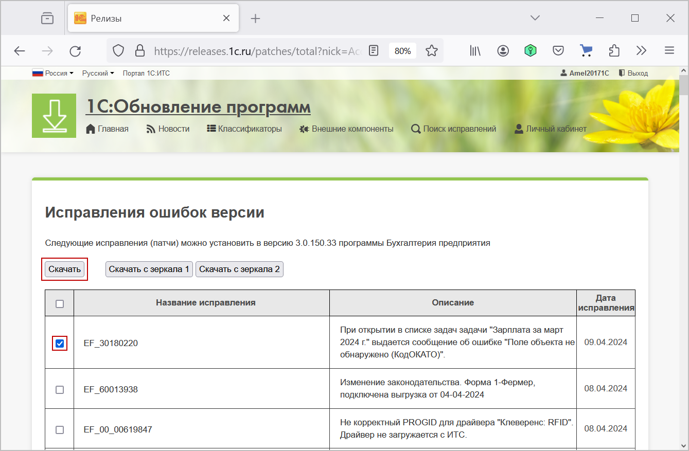Open the Firefox library icon

[475, 50]
